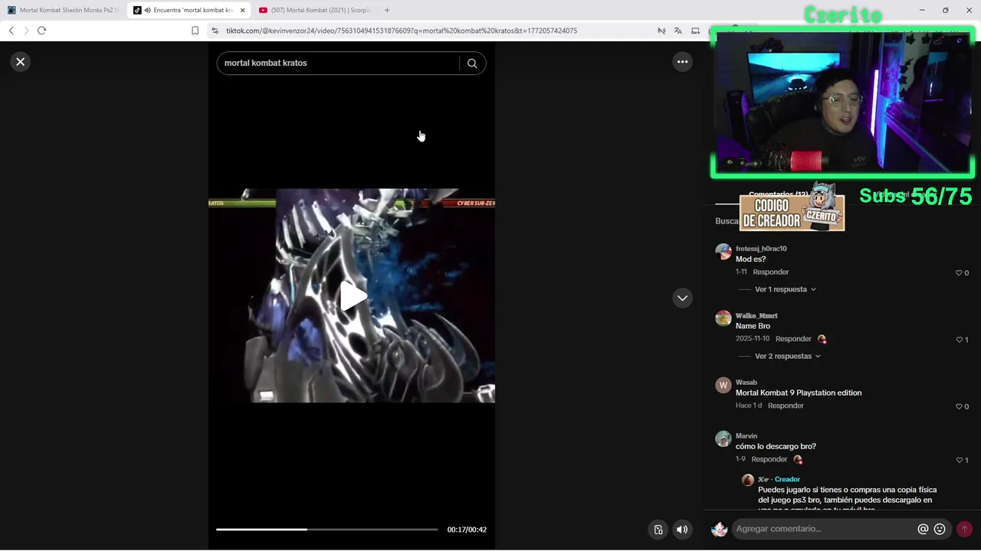This screenshot has height=551, width=981.
Task: Mute the video volume
Action: [682, 530]
